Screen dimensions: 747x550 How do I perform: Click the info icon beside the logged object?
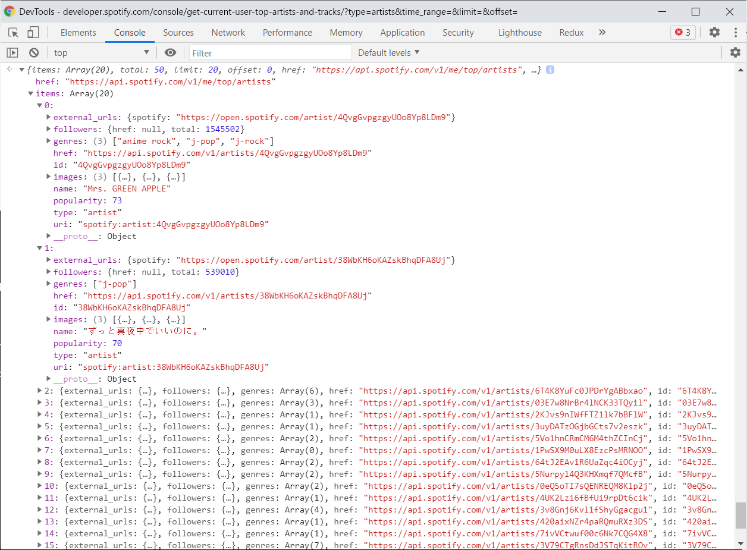[550, 70]
